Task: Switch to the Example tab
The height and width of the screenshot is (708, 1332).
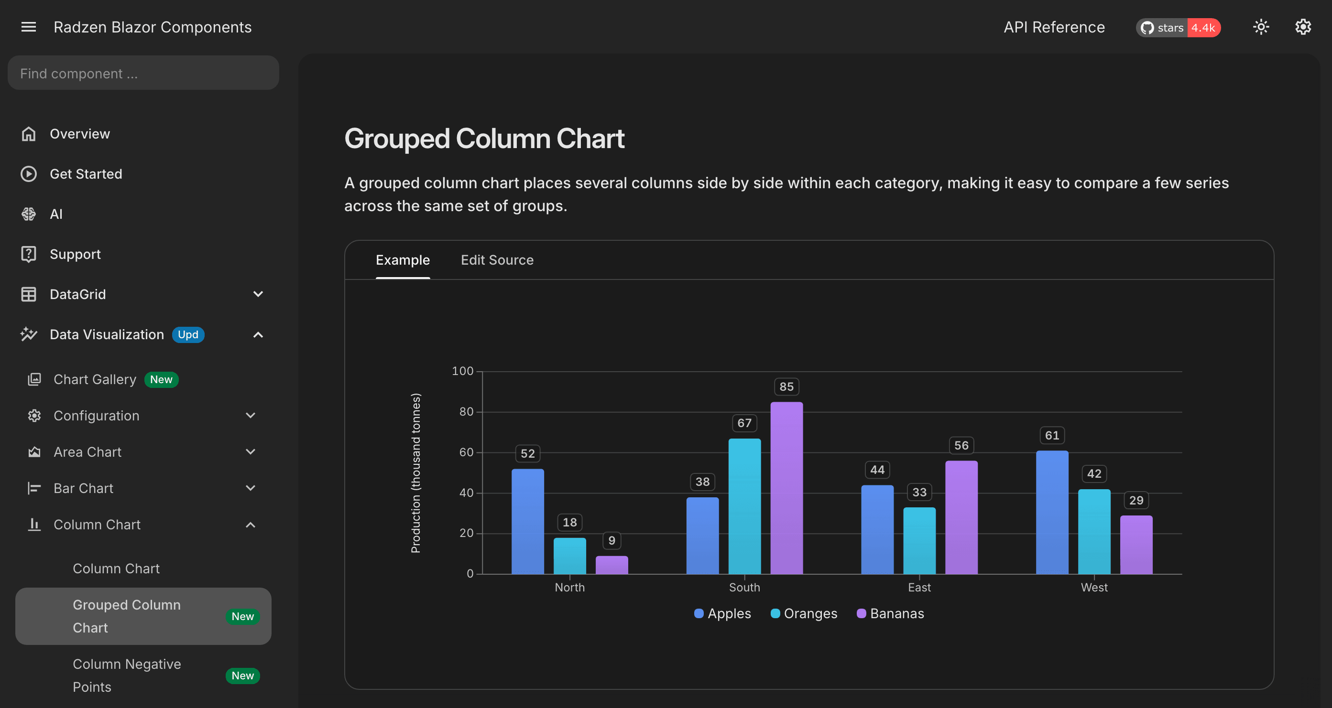Action: click(402, 260)
